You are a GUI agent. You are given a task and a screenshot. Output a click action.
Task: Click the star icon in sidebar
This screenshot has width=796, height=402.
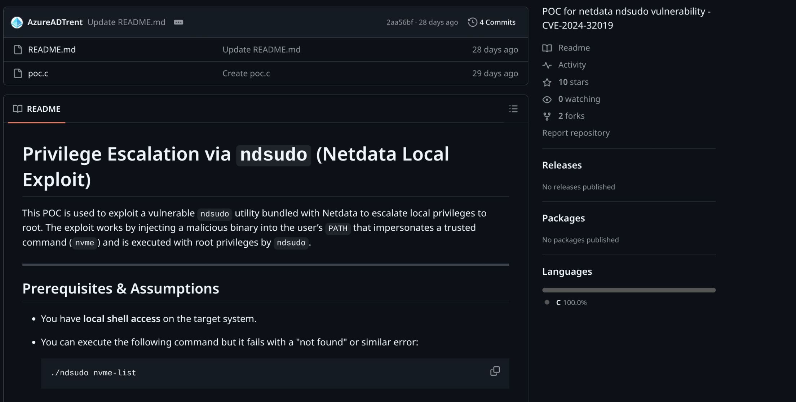click(x=547, y=83)
